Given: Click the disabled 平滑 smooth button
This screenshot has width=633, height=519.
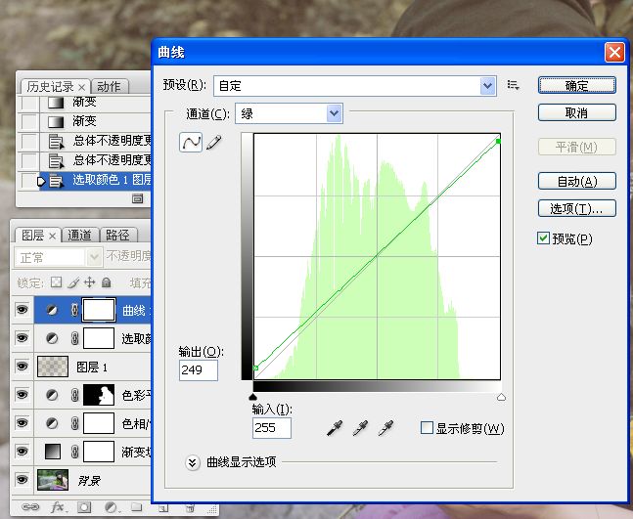Looking at the screenshot, I should (577, 147).
